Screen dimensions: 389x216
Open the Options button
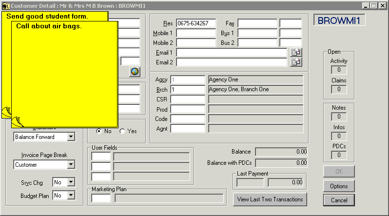339,186
